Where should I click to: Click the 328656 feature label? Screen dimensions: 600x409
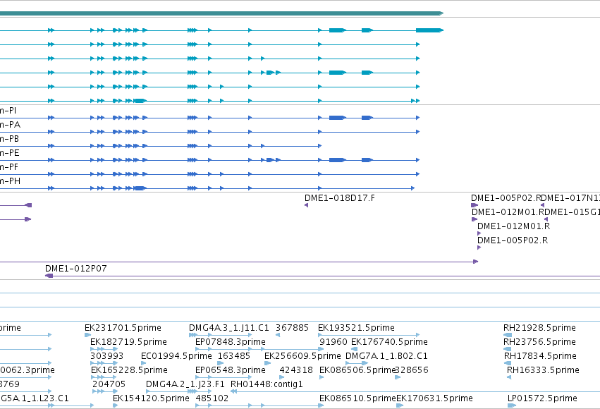(412, 370)
